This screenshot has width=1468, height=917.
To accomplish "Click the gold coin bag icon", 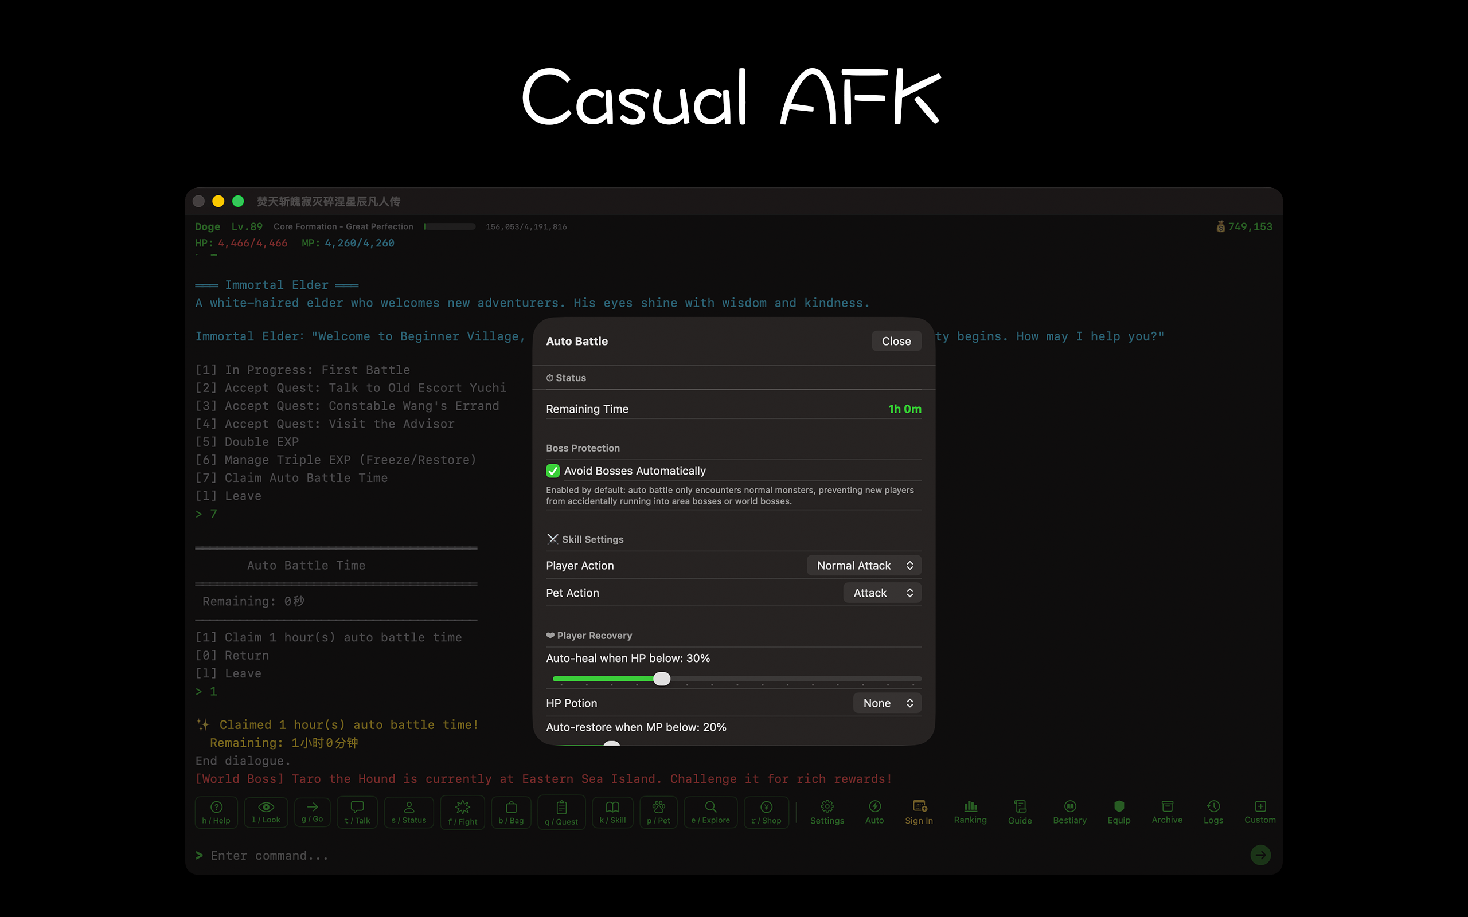I will [x=1220, y=226].
